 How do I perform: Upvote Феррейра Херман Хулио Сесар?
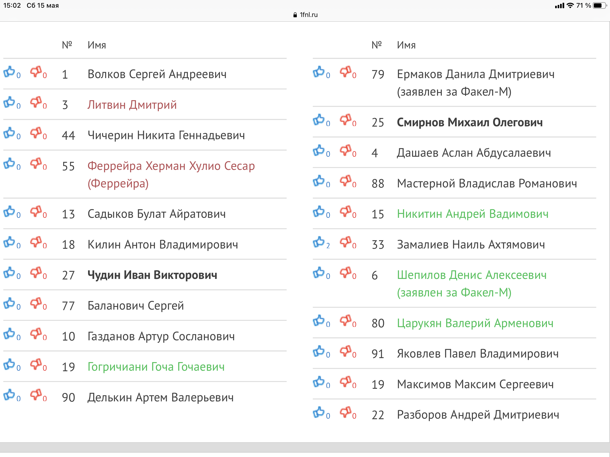(x=9, y=164)
